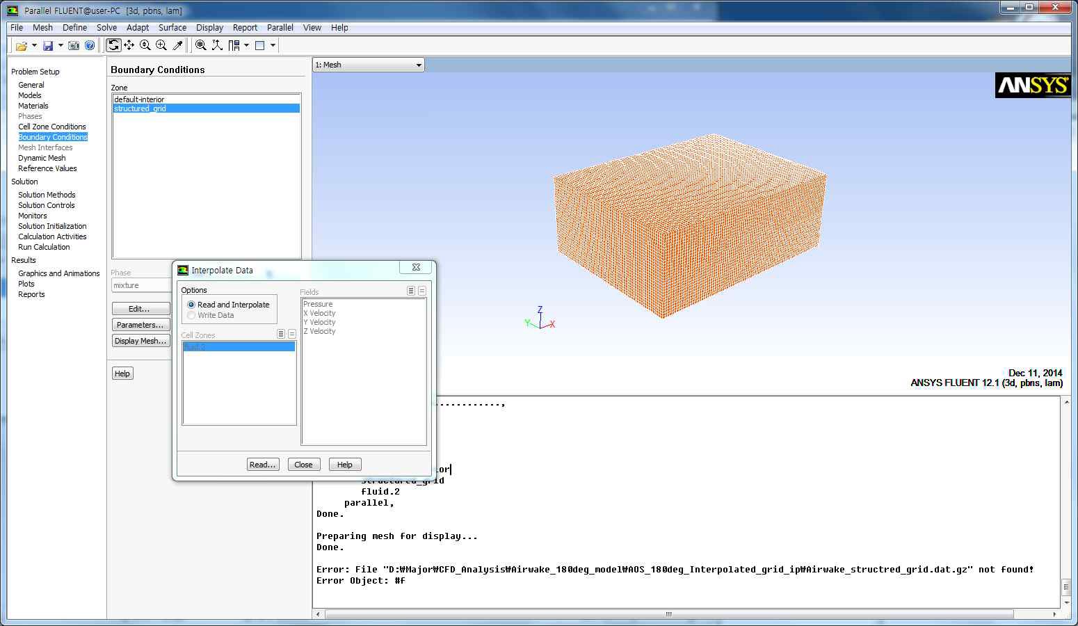Open the Adapt menu
Viewport: 1078px width, 626px height.
pyautogui.click(x=138, y=28)
